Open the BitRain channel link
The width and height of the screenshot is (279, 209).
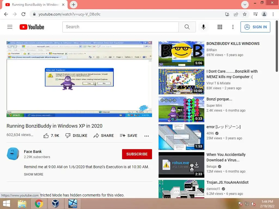(x=211, y=50)
